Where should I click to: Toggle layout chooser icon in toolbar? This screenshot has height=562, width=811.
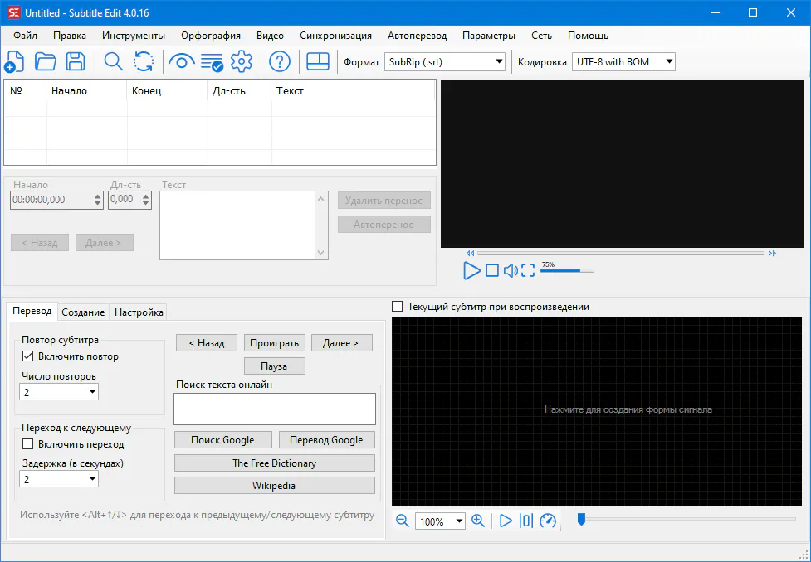(x=318, y=61)
